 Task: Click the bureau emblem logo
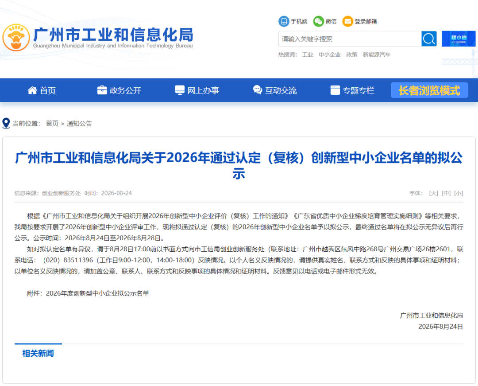point(16,38)
